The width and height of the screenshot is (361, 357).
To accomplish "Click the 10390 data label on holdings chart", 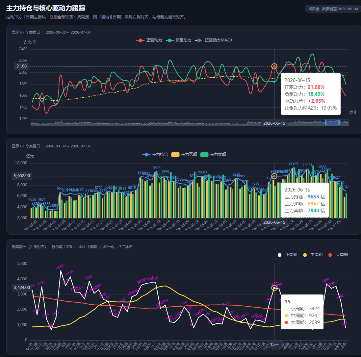I will (156, 168).
